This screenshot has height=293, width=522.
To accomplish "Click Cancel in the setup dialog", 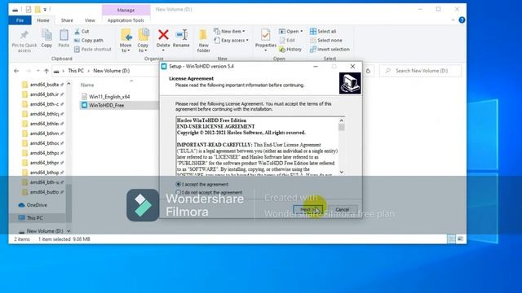I will (343, 210).
